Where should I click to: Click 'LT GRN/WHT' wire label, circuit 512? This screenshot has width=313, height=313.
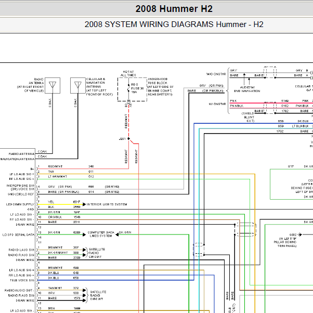58,176
